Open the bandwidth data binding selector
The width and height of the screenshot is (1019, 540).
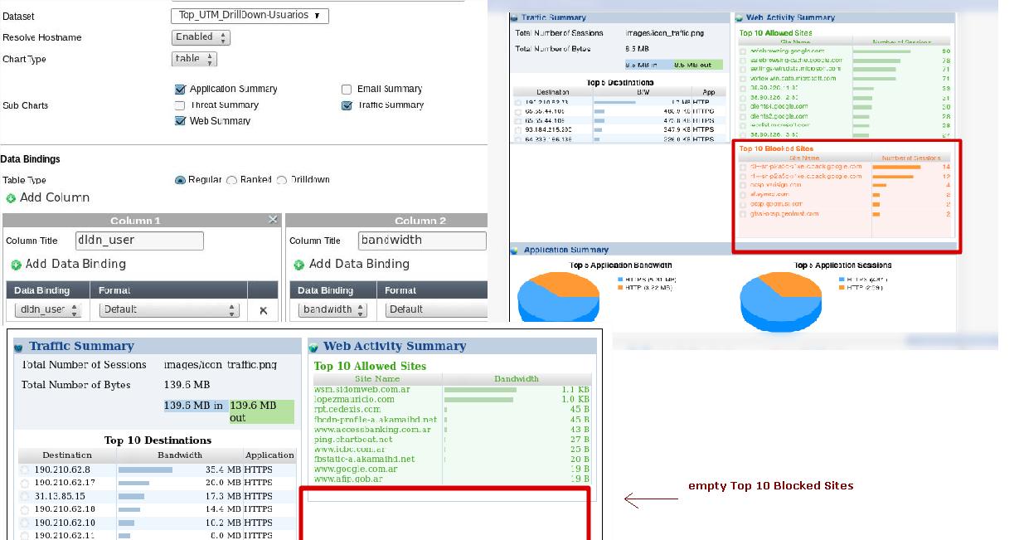click(332, 309)
